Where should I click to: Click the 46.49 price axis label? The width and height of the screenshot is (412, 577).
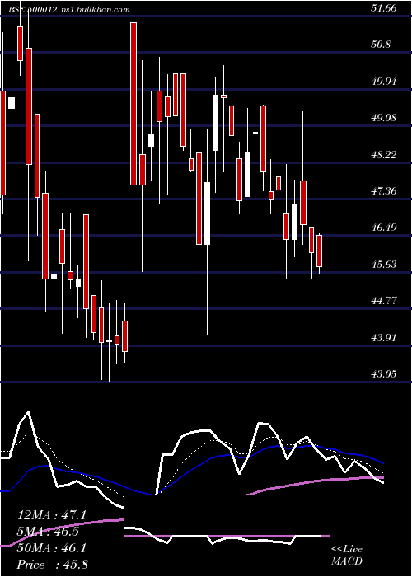click(384, 228)
